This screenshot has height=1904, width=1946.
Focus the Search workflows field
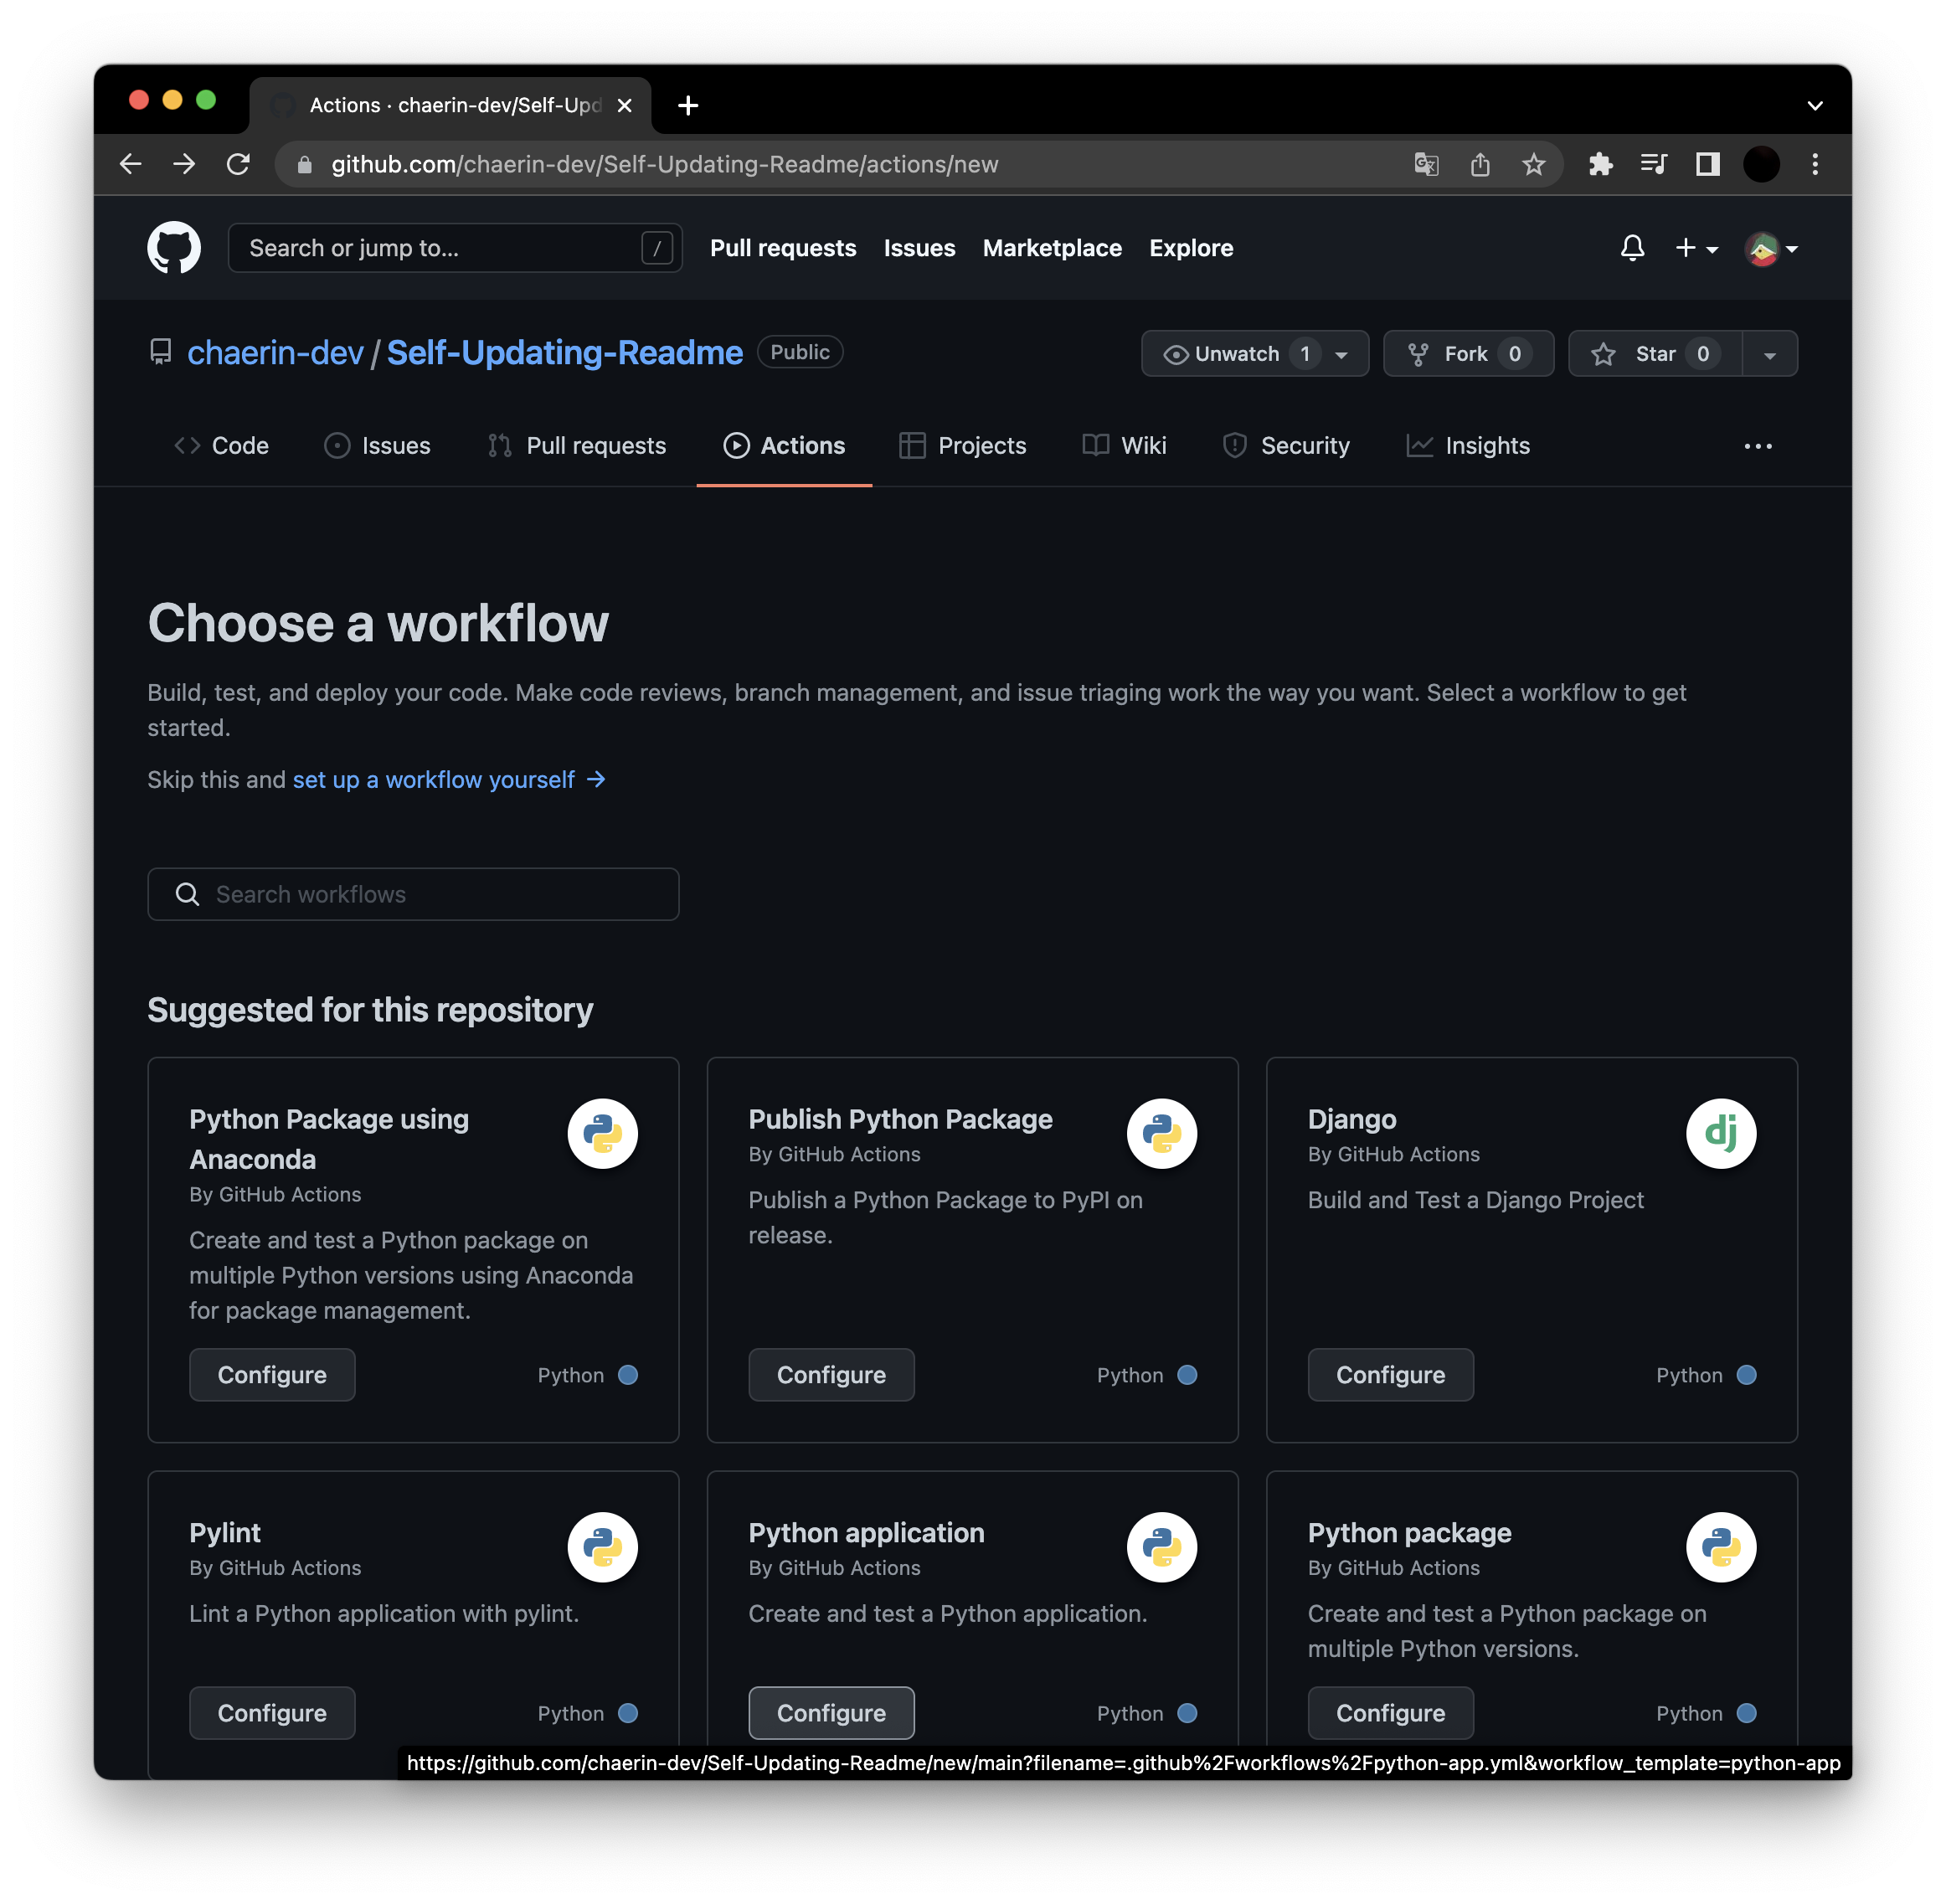413,894
